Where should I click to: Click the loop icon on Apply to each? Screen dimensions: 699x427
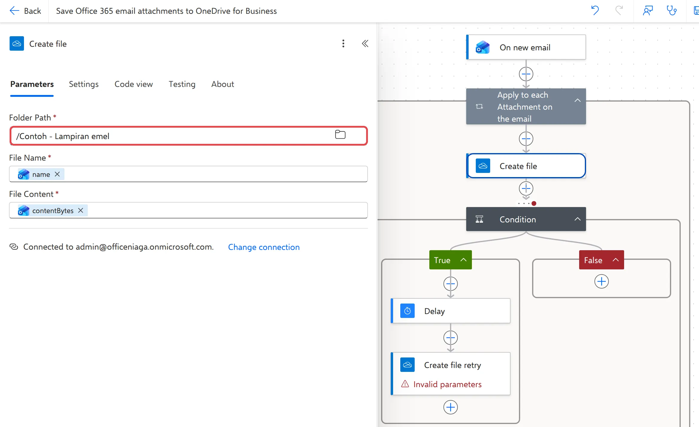[479, 106]
